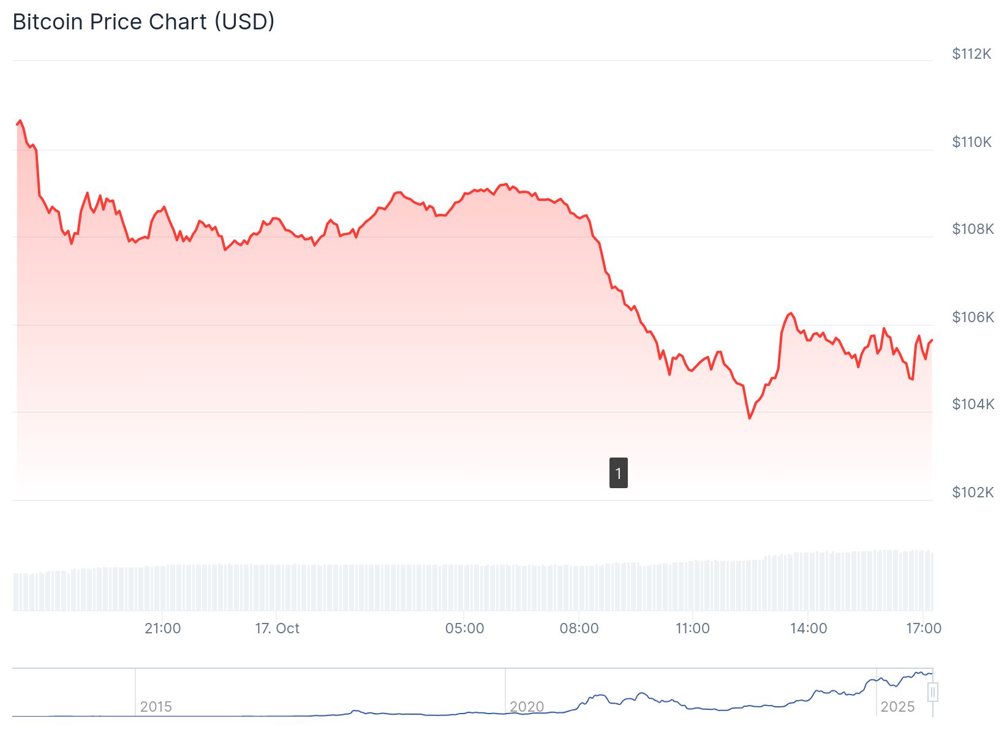This screenshot has height=735, width=1007.
Task: Click the Bitcoin Price Chart (USD) title
Action: click(x=143, y=22)
